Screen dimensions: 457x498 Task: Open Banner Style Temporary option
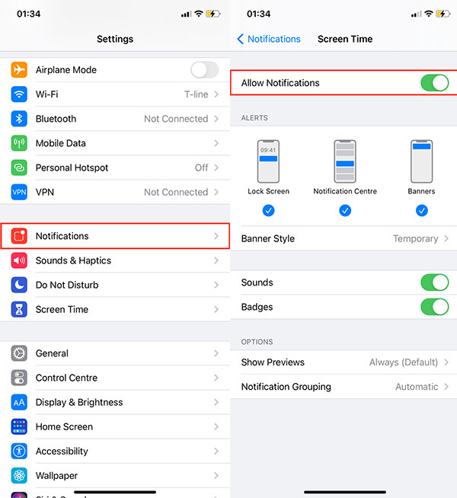coord(344,238)
